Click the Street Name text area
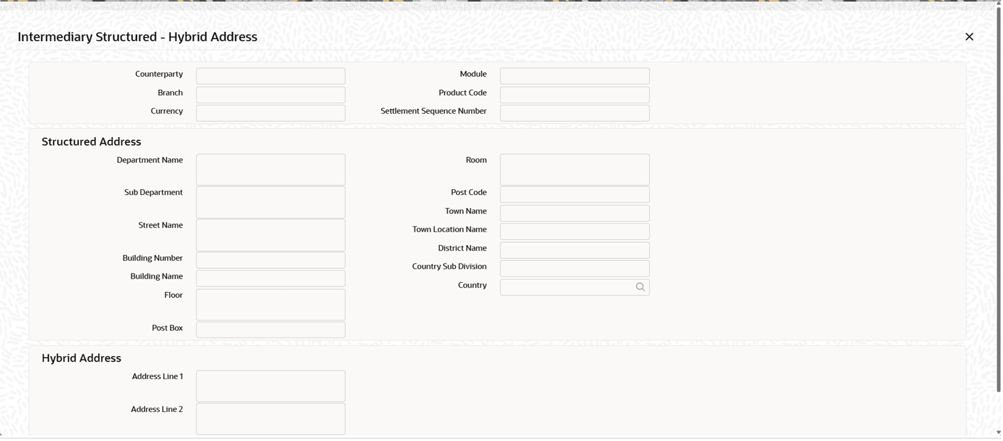Viewport: 1003px width, 441px height. [x=271, y=235]
